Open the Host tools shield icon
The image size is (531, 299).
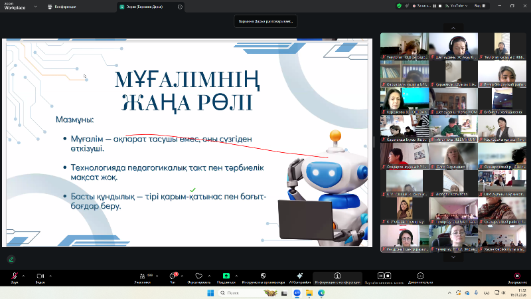coord(263,276)
